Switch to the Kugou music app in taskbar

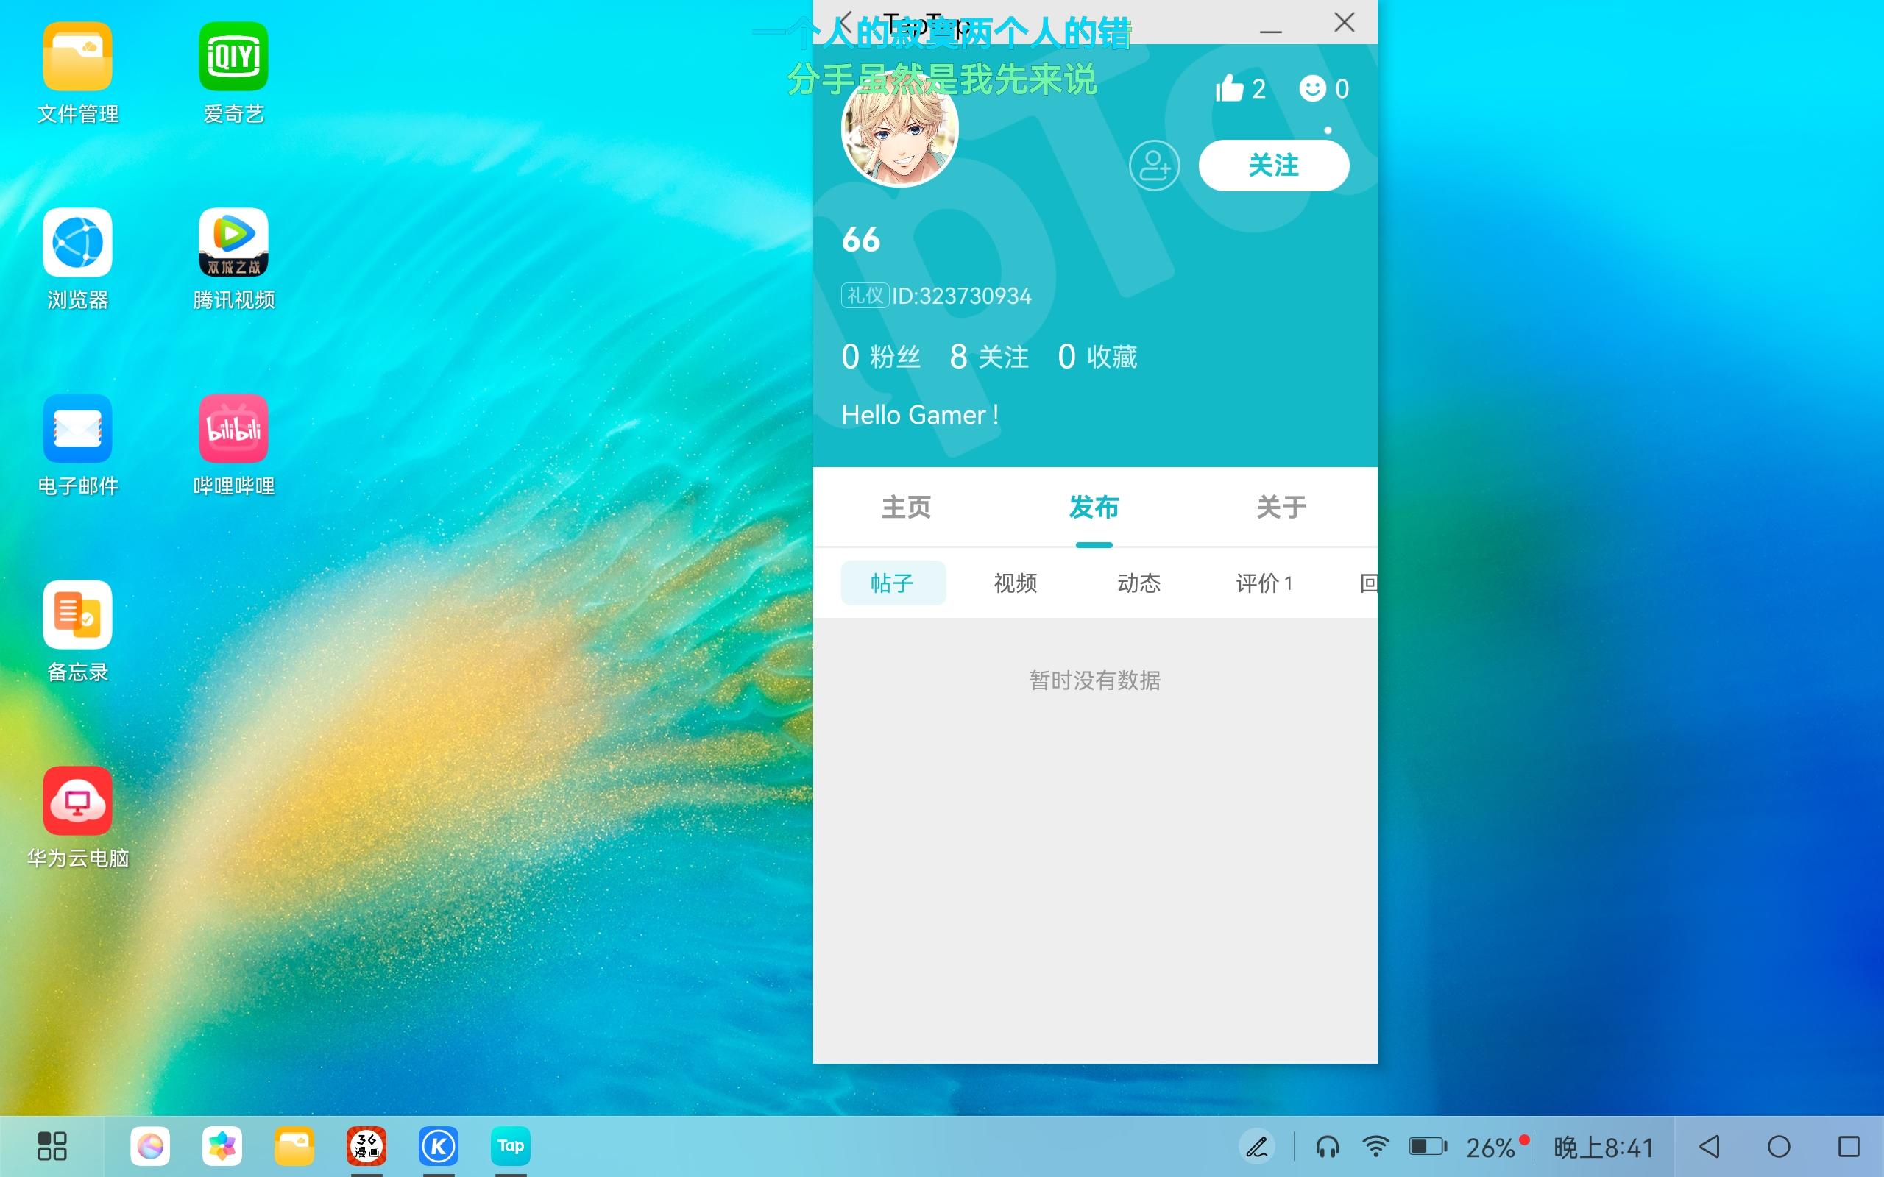[439, 1146]
